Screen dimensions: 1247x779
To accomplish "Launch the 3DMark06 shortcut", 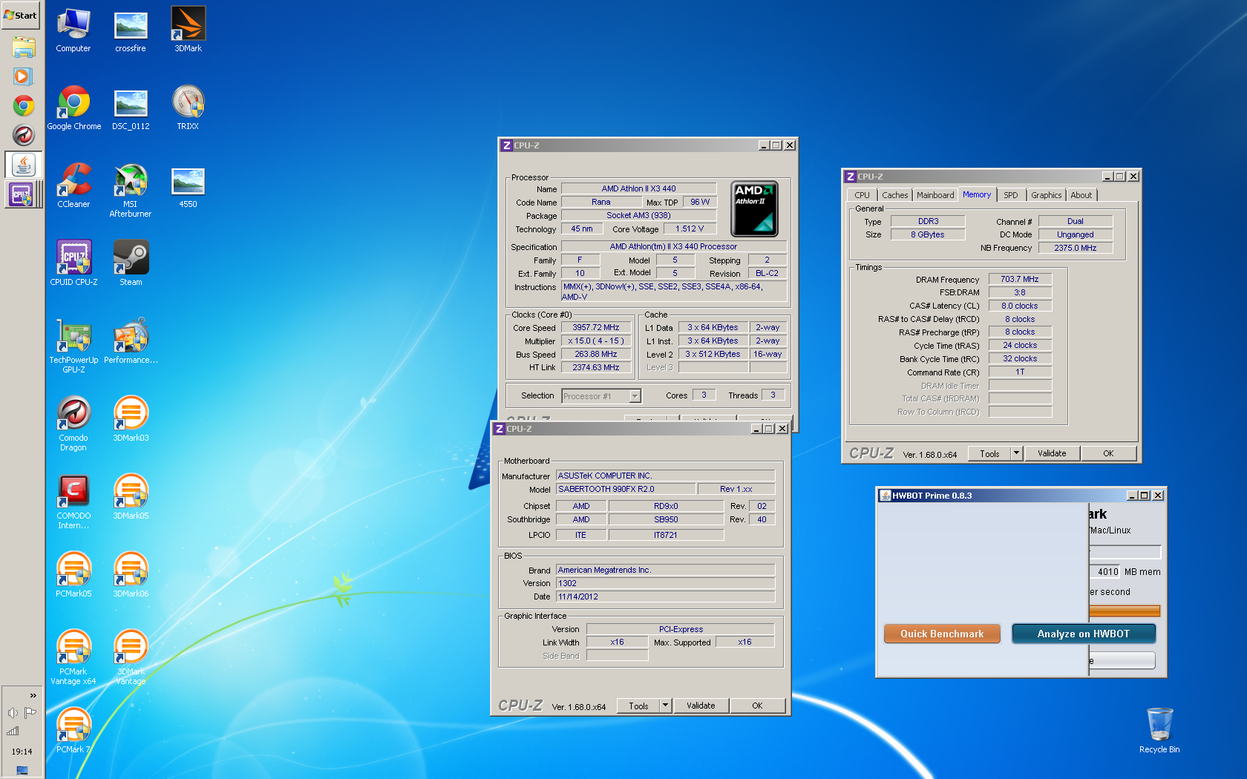I will [x=131, y=575].
